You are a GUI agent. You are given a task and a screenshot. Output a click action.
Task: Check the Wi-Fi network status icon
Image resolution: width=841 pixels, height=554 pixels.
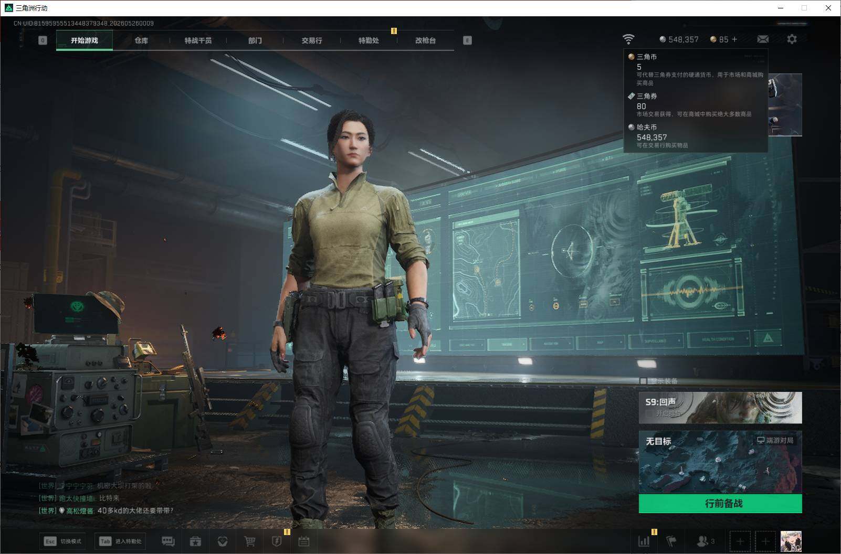point(628,39)
